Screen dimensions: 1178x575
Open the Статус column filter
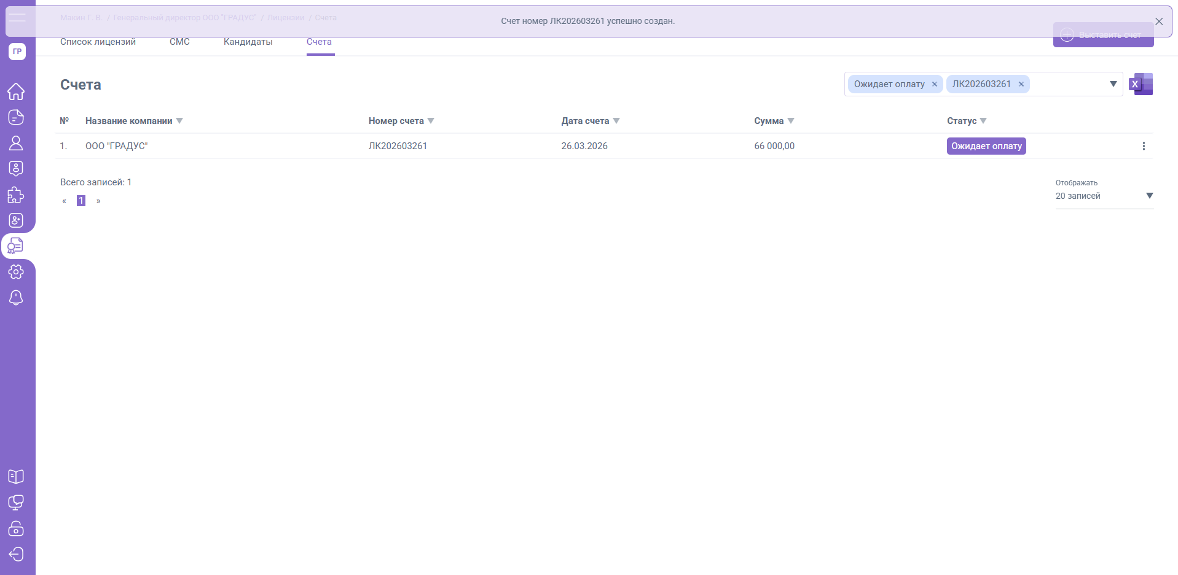click(x=983, y=121)
